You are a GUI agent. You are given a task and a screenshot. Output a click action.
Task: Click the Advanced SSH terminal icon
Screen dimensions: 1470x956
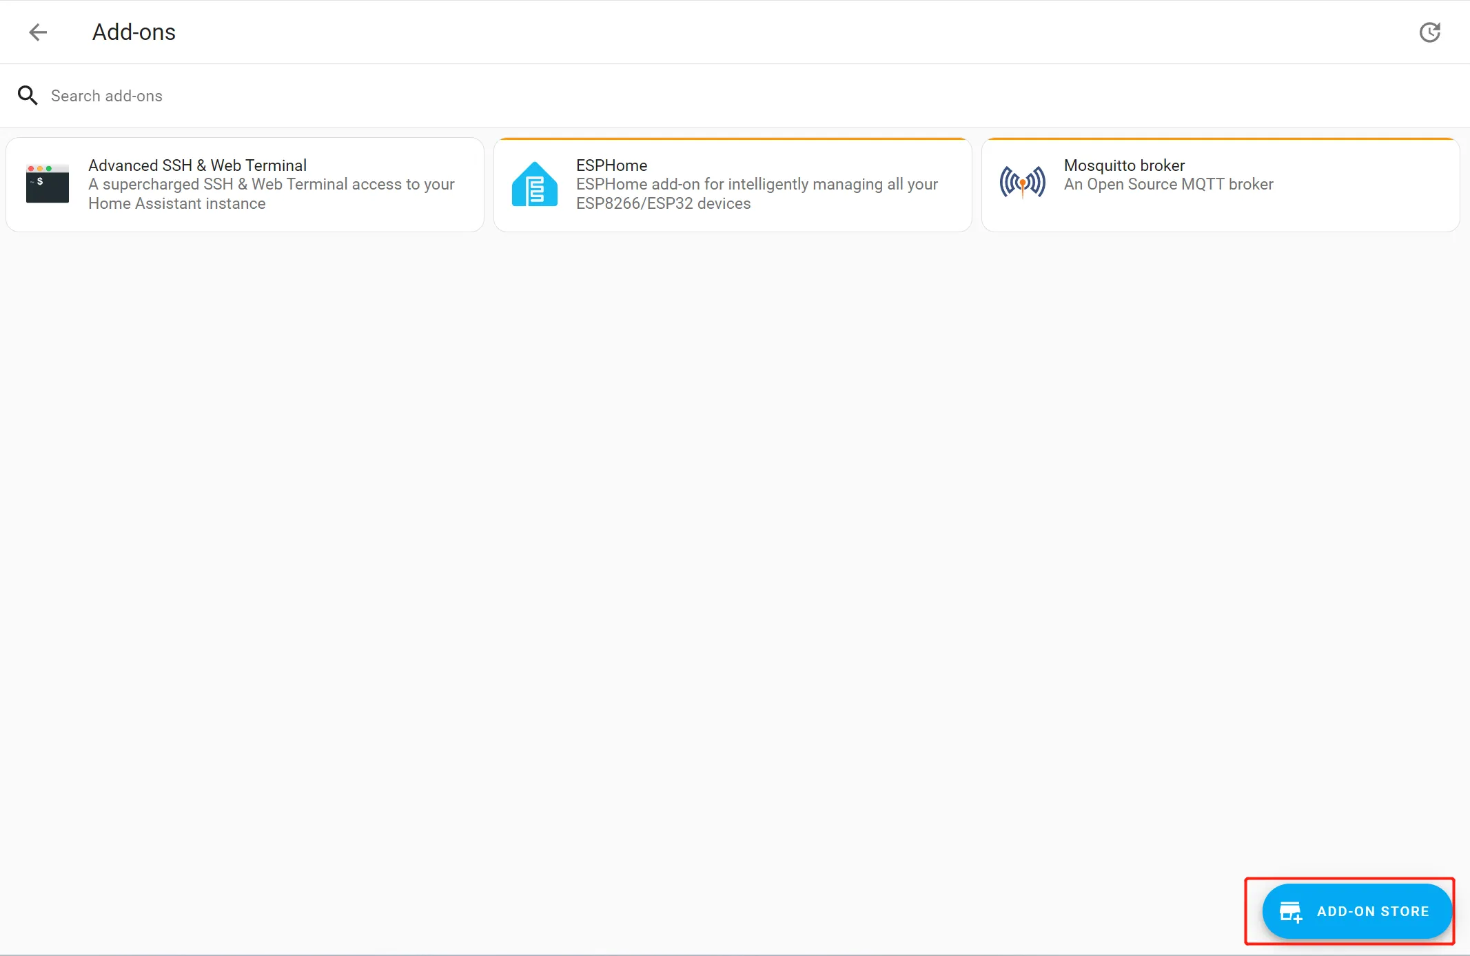tap(47, 183)
